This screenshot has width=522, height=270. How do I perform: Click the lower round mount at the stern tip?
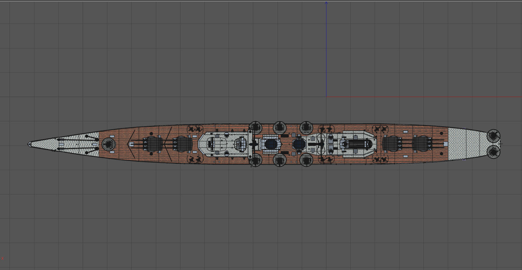click(x=494, y=152)
